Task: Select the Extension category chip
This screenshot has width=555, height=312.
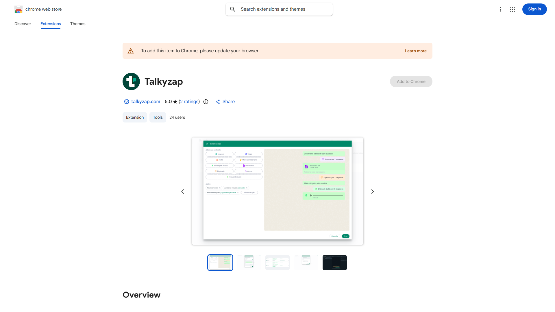Action: coord(135,117)
